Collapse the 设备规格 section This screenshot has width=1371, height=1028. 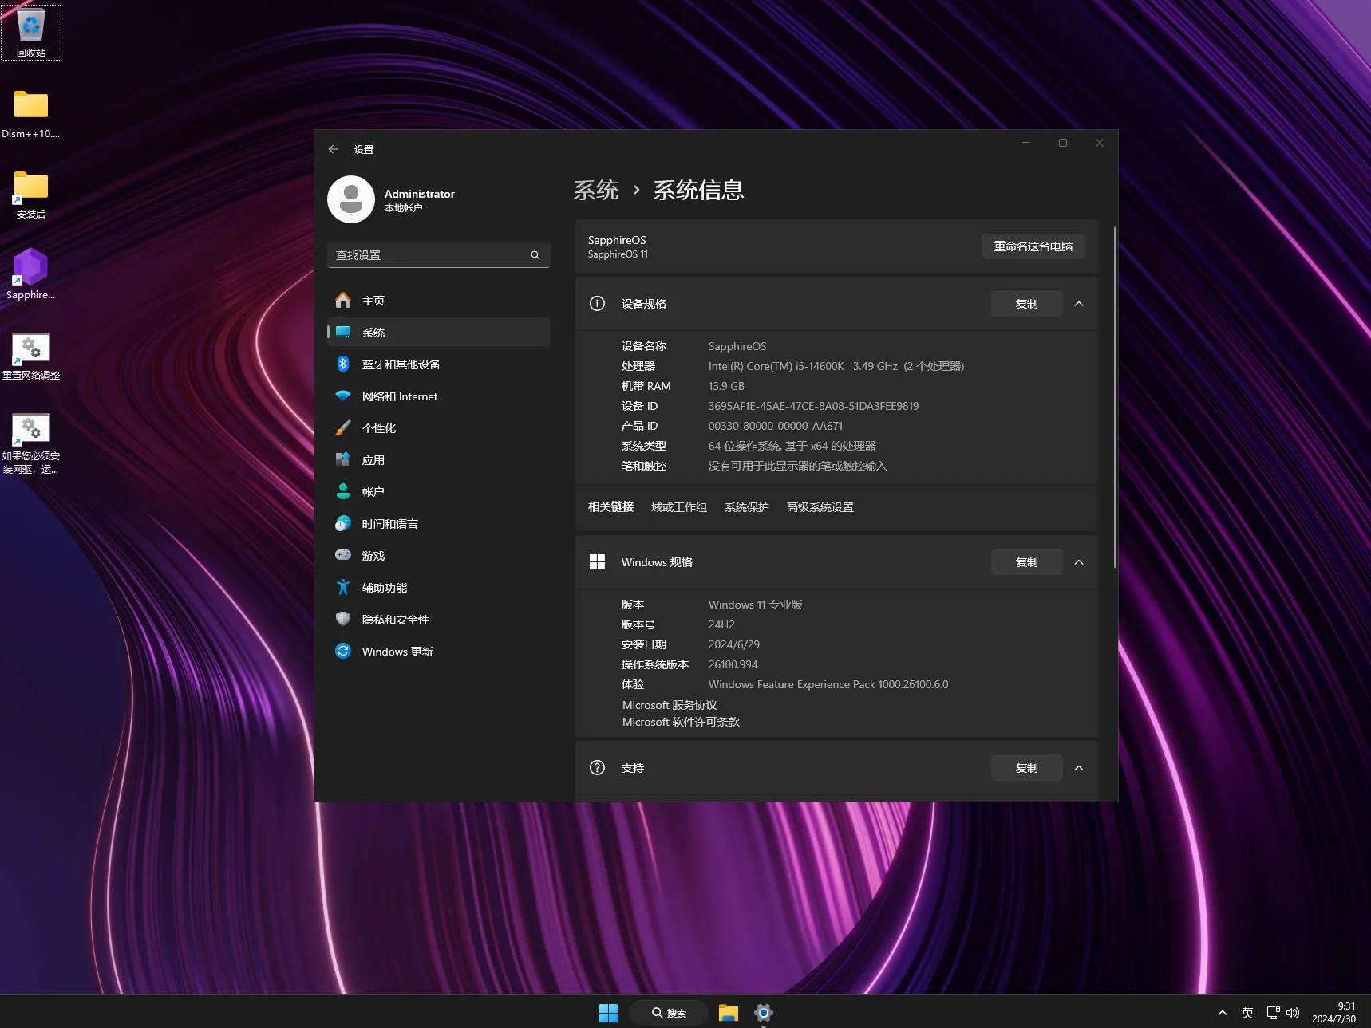(1079, 303)
